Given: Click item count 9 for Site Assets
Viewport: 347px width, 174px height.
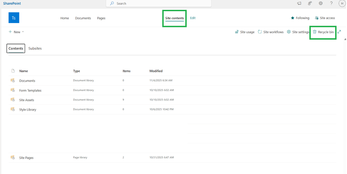Looking at the screenshot, I should tap(123, 100).
